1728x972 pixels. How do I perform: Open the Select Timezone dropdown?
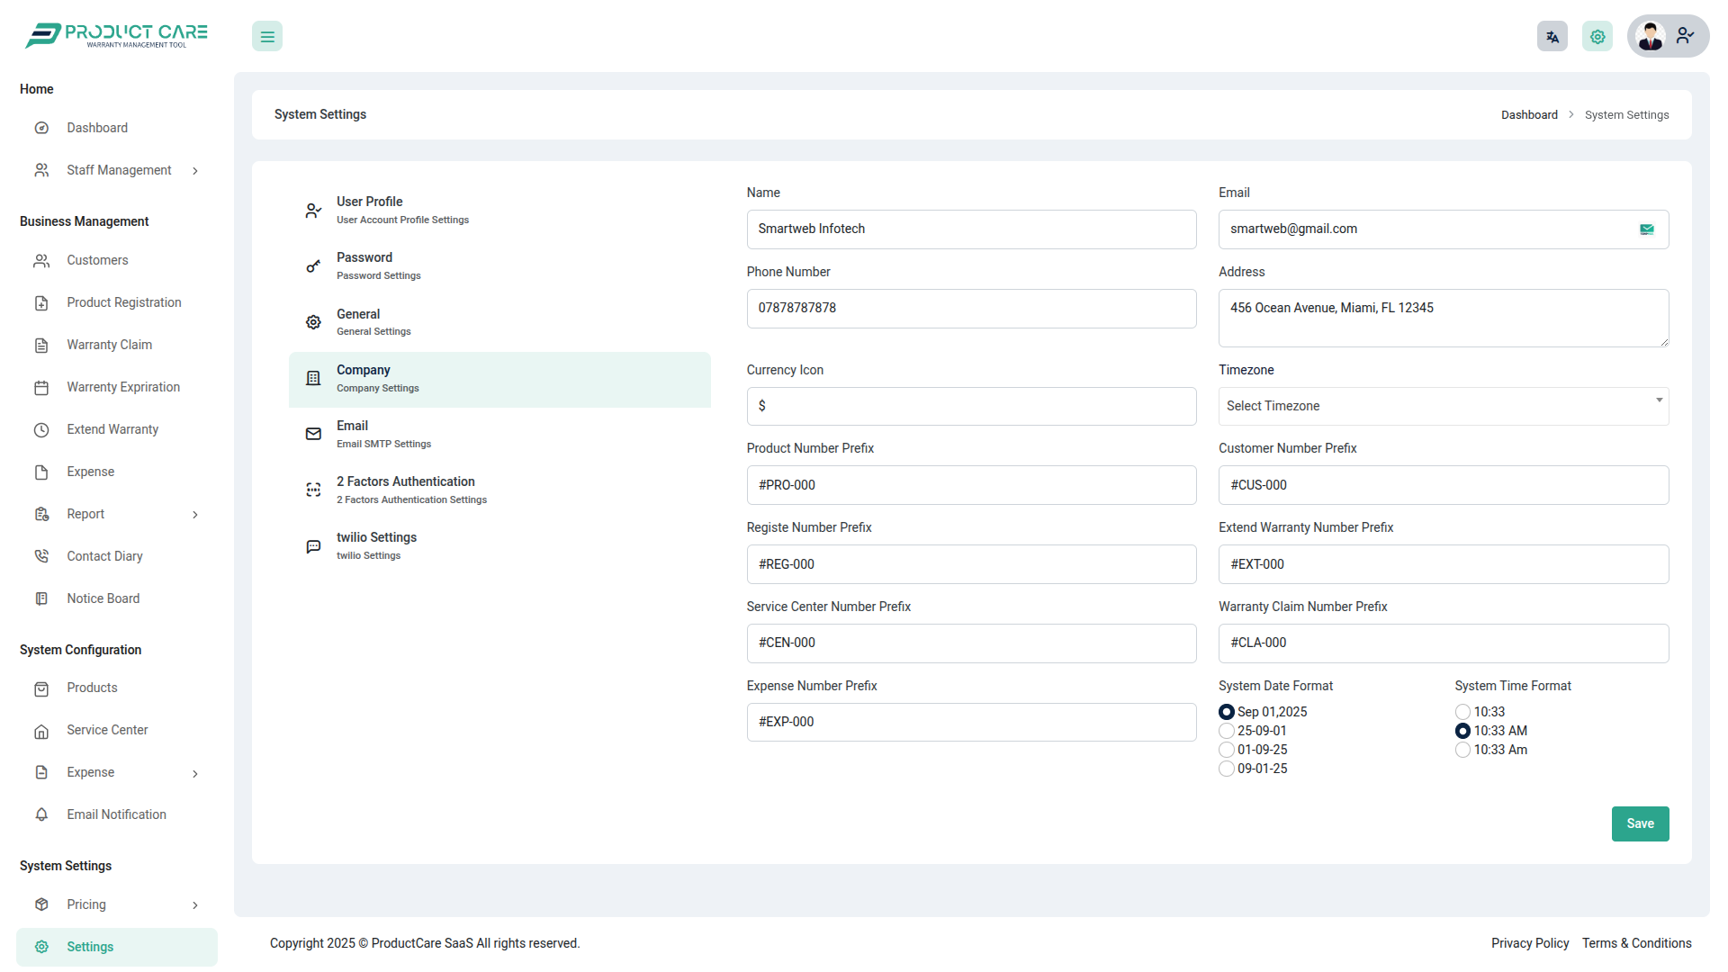tap(1443, 406)
